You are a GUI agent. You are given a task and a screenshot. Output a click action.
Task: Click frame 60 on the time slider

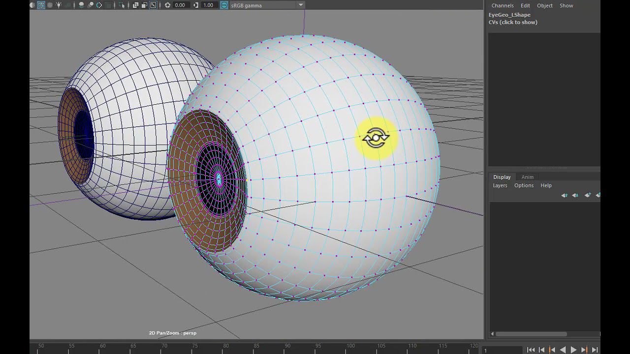[x=102, y=346]
